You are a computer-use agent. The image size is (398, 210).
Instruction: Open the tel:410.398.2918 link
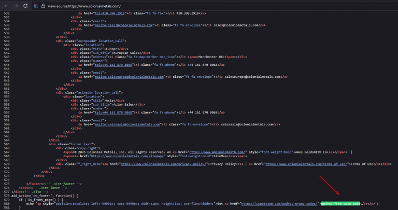[x=110, y=13]
